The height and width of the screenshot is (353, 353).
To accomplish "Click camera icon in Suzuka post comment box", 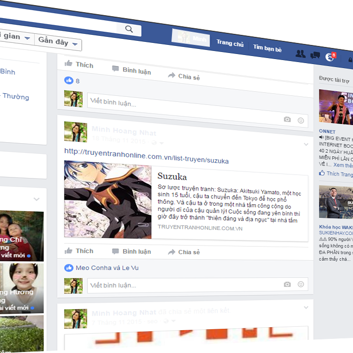I will click(x=287, y=284).
